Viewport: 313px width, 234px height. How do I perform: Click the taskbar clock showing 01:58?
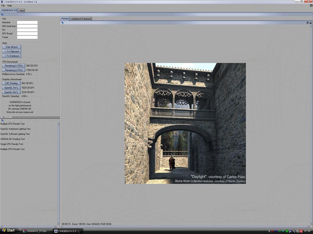click(x=307, y=231)
